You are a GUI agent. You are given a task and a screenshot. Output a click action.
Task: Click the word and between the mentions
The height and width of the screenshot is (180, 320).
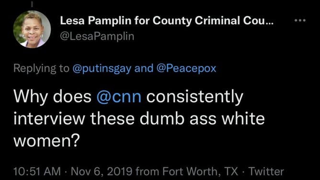pyautogui.click(x=144, y=68)
